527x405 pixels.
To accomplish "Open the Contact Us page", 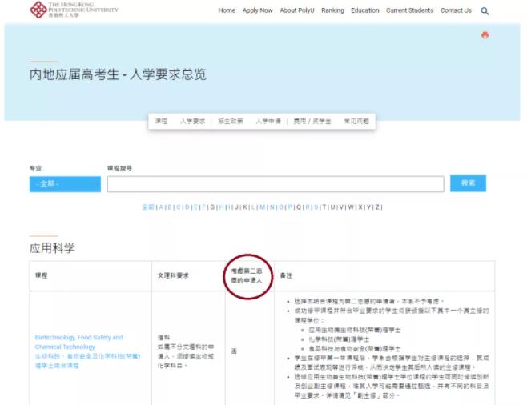I will tap(456, 11).
